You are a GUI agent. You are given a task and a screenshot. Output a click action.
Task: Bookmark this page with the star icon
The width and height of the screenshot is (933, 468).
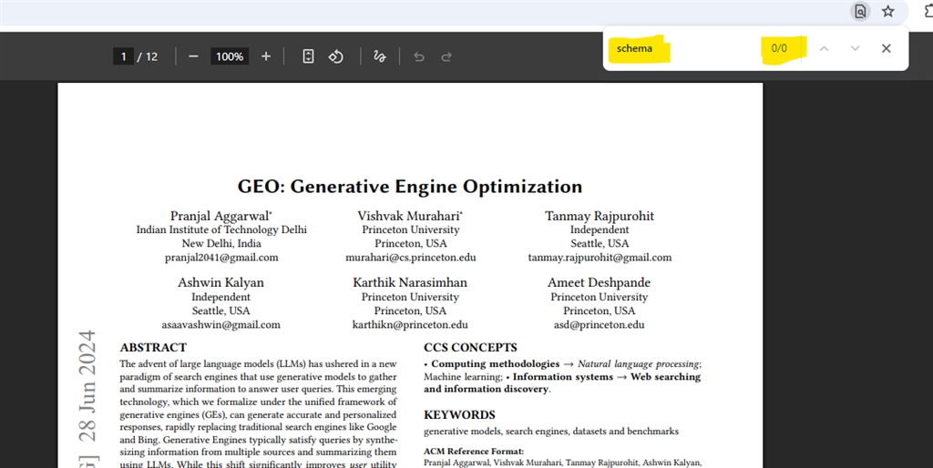(887, 12)
